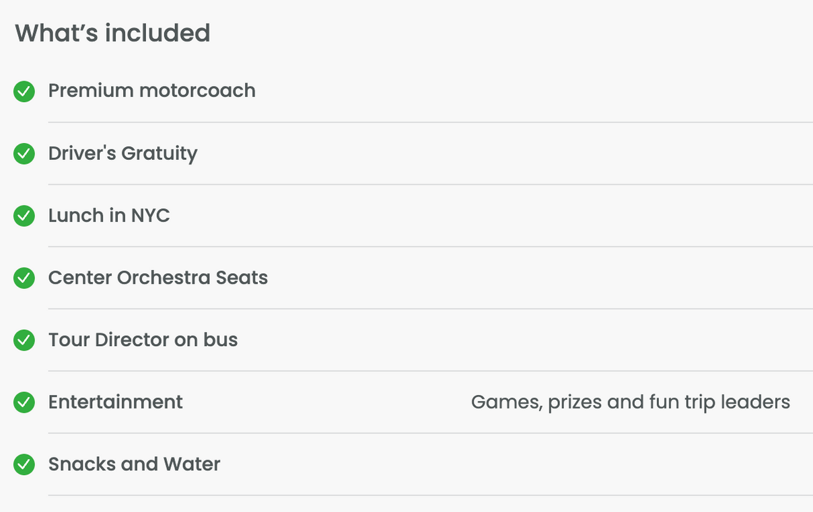Click the word "Gratuity" in the list
The width and height of the screenshot is (813, 512).
coord(160,154)
